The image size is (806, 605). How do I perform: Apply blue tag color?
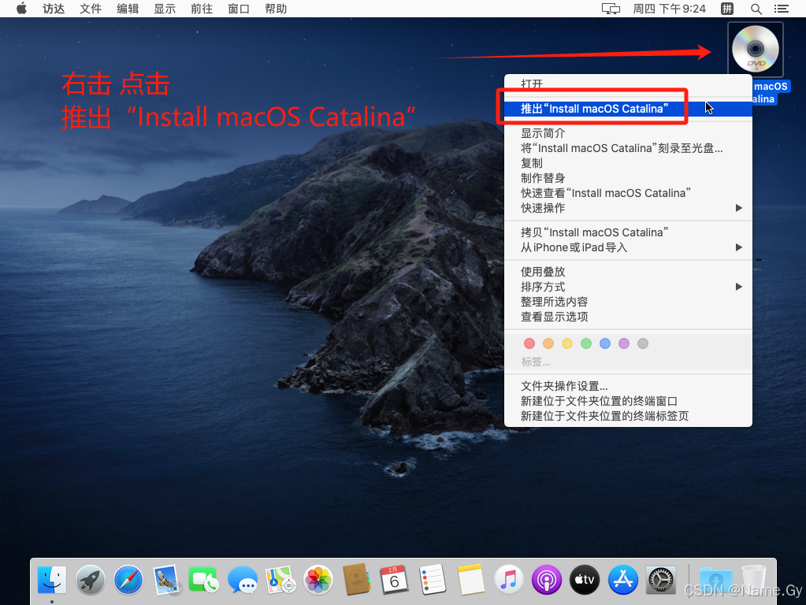pos(605,343)
